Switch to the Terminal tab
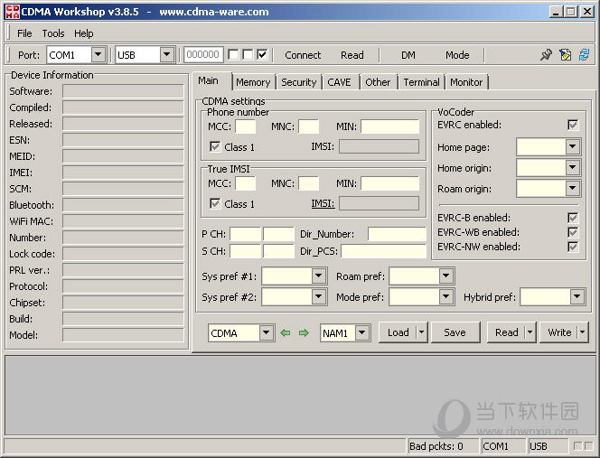600x458 pixels. pyautogui.click(x=422, y=82)
